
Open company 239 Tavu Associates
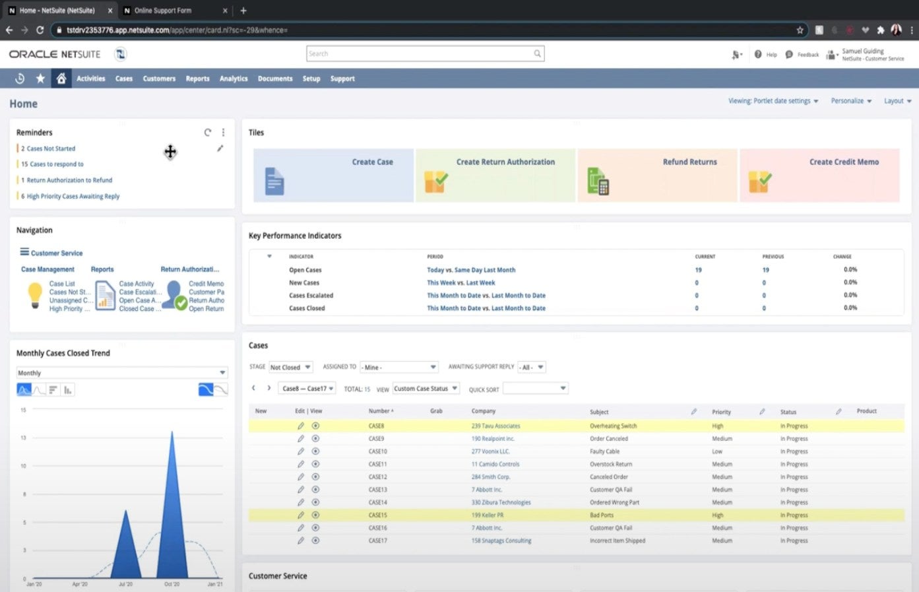(495, 426)
